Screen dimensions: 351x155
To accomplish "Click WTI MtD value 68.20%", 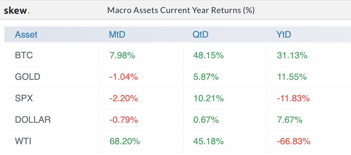I will [124, 141].
